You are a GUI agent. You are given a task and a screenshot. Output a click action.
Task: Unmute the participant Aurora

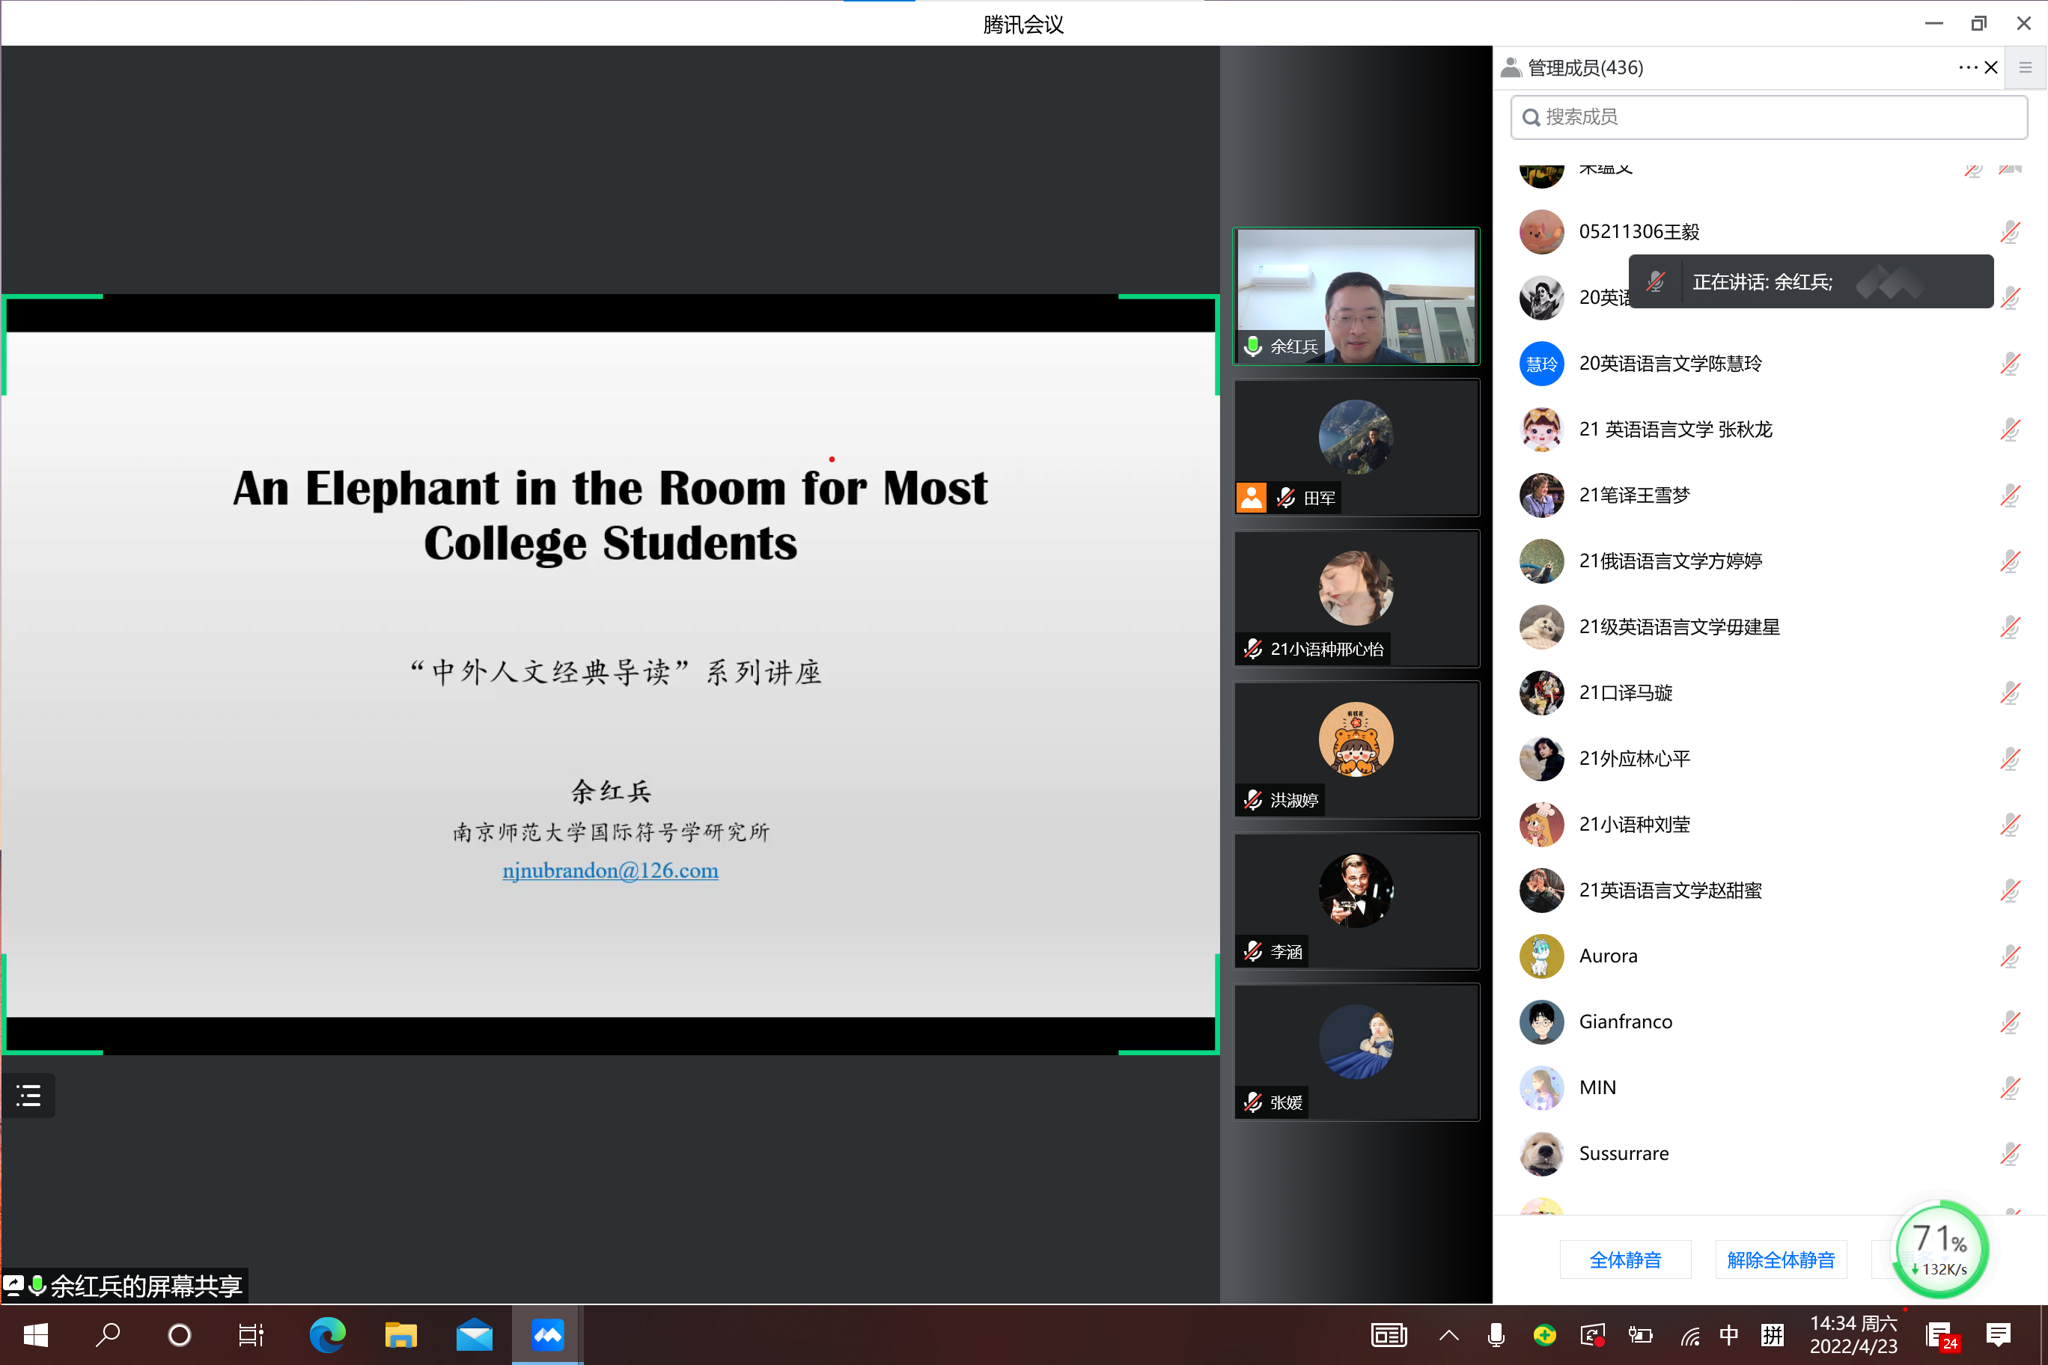2010,956
